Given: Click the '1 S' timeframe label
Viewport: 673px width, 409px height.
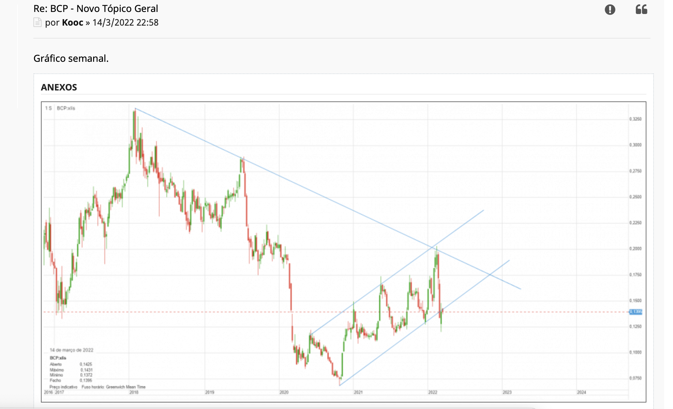Looking at the screenshot, I should [48, 108].
